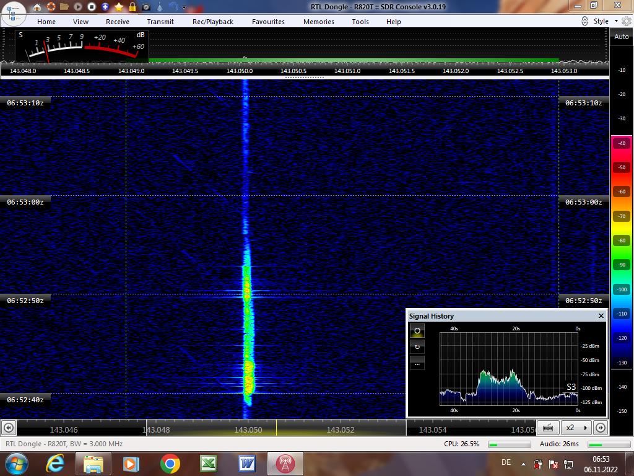Show hidden tray icons arrow
Screen dimensions: 634x476
coord(524,464)
